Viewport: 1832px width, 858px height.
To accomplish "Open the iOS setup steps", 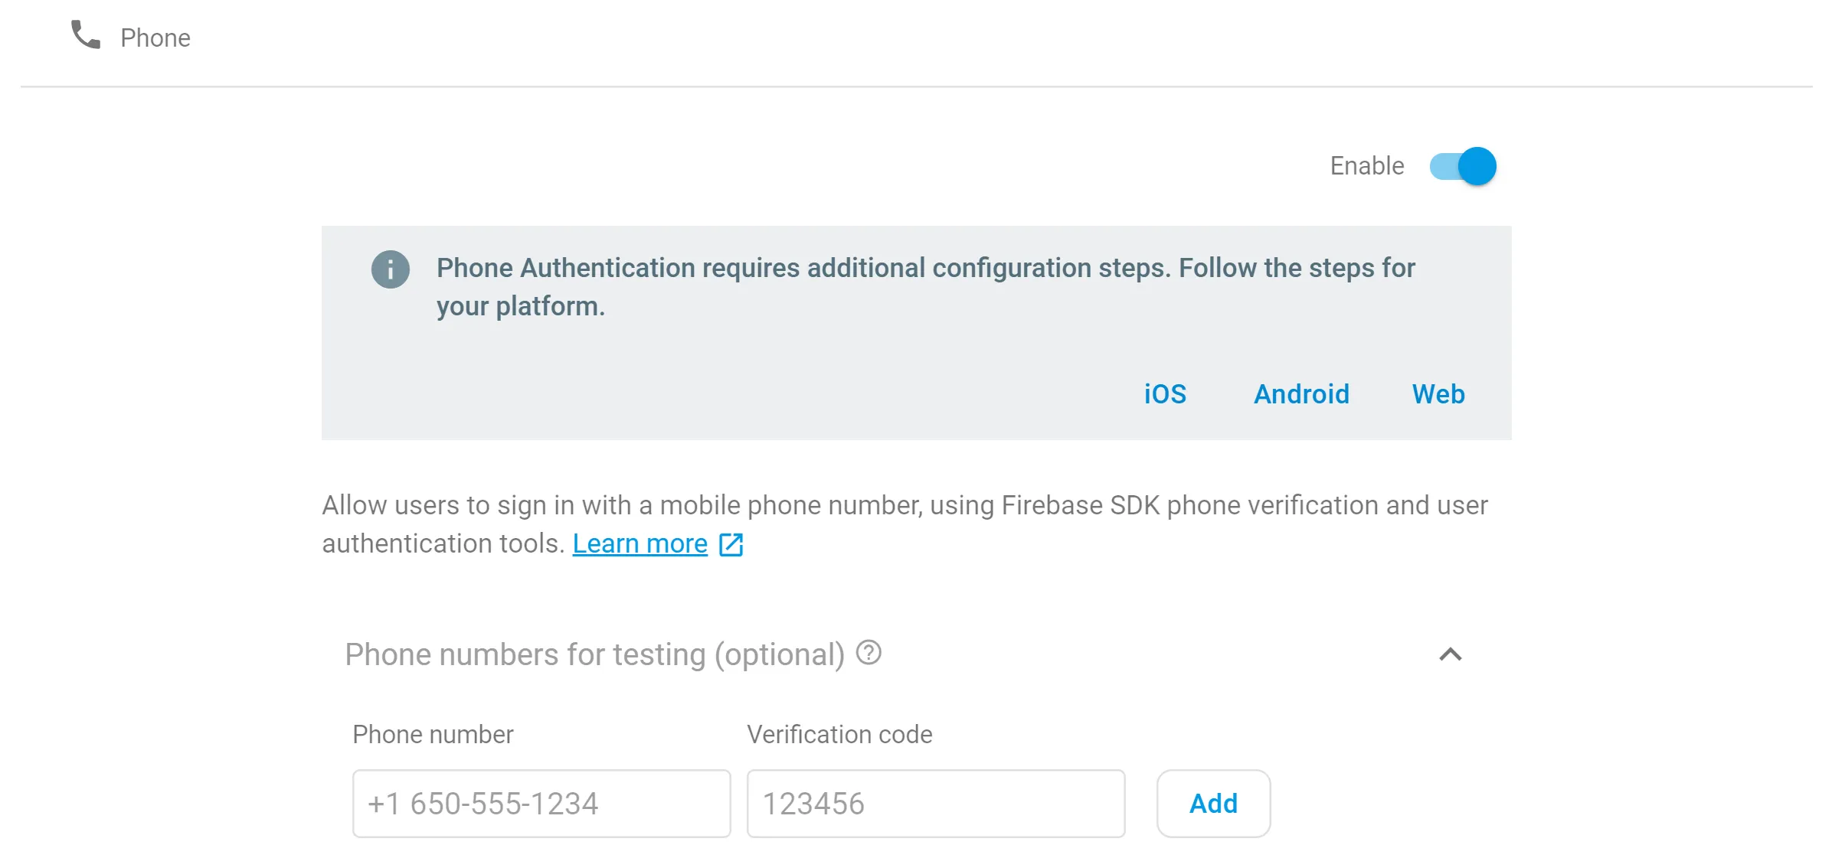I will [x=1165, y=394].
